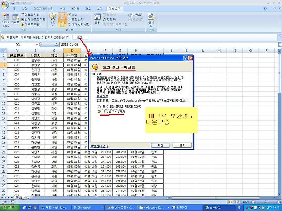
Task: Open 문서 창 (Document Panel)
Action: tap(151, 20)
